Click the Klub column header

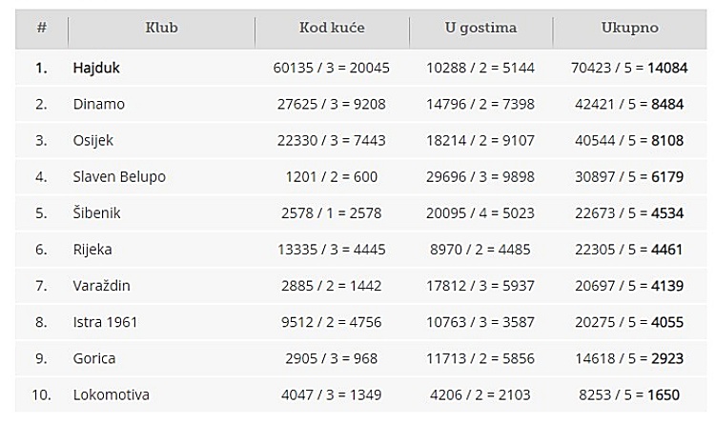click(x=161, y=28)
